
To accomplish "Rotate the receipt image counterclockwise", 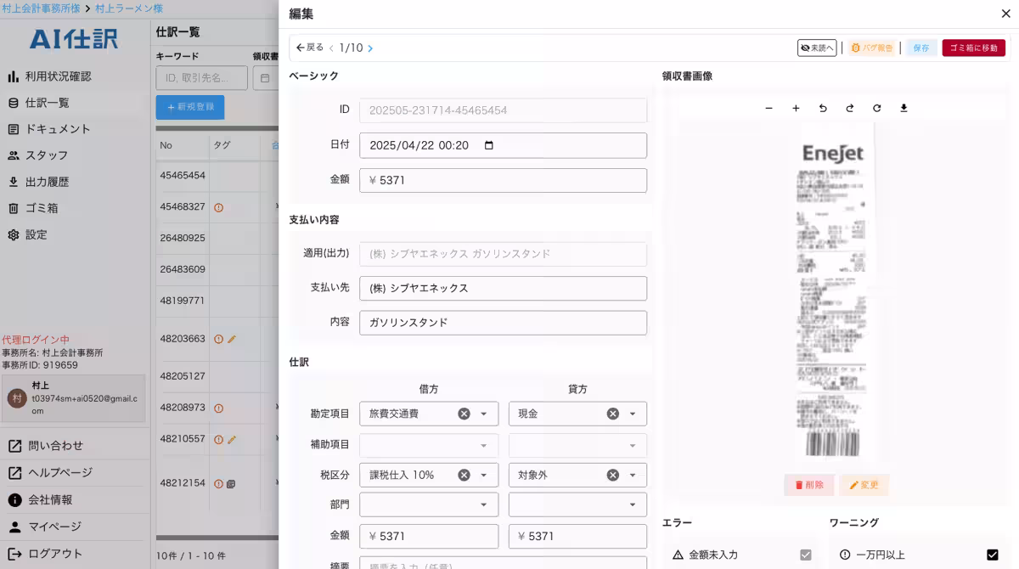I will [823, 108].
